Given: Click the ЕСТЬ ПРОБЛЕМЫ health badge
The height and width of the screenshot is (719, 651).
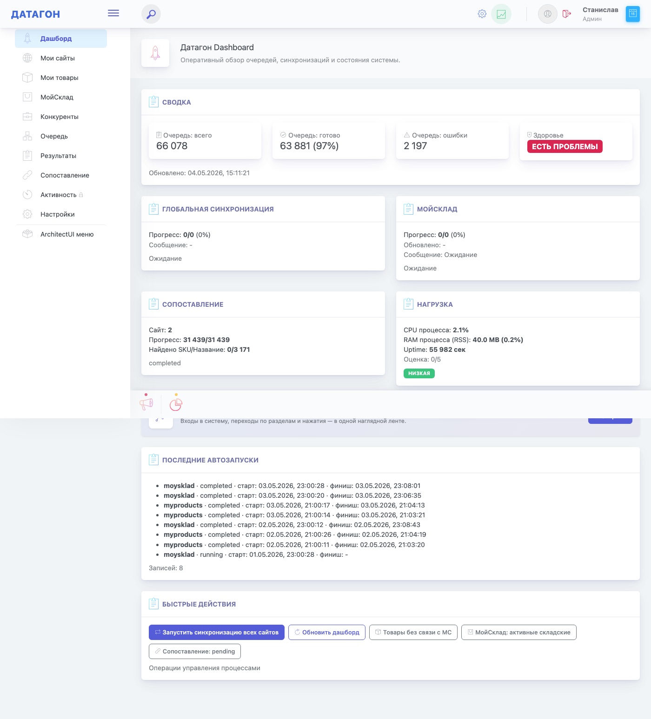Looking at the screenshot, I should pyautogui.click(x=565, y=146).
